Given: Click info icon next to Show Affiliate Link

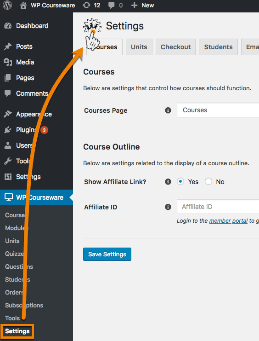Looking at the screenshot, I should [x=168, y=182].
